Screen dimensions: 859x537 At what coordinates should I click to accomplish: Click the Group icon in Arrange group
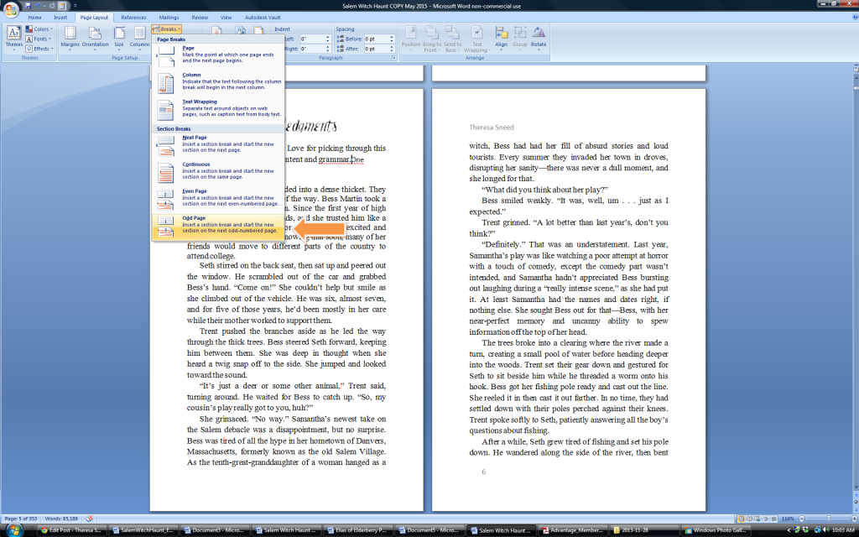[520, 39]
